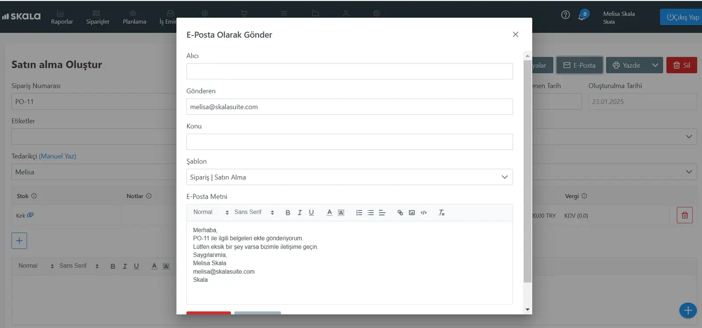
Task: Toggle underline in E-Posta Metni toolbar
Action: (312, 213)
